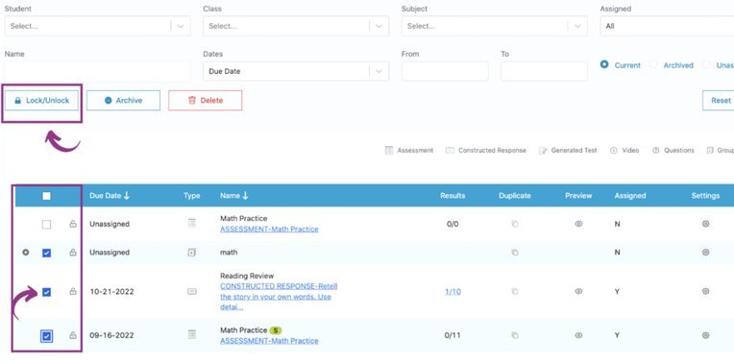Open CONSTRUCTED RESPONSE-Retell the story link
This screenshot has height=364, width=734.
coord(279,297)
